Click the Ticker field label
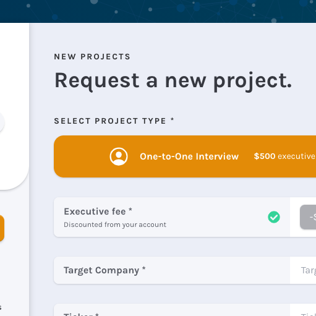 click(x=82, y=314)
